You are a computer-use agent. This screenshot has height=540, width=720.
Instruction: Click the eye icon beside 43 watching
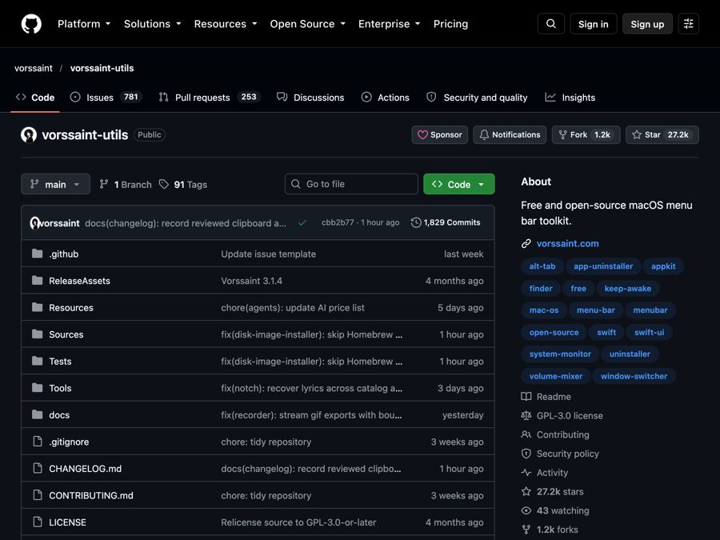(x=526, y=510)
